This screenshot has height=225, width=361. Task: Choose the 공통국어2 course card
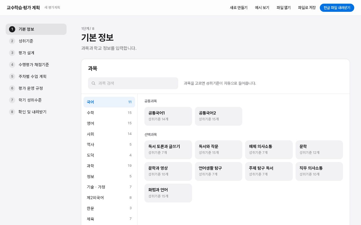point(219,116)
